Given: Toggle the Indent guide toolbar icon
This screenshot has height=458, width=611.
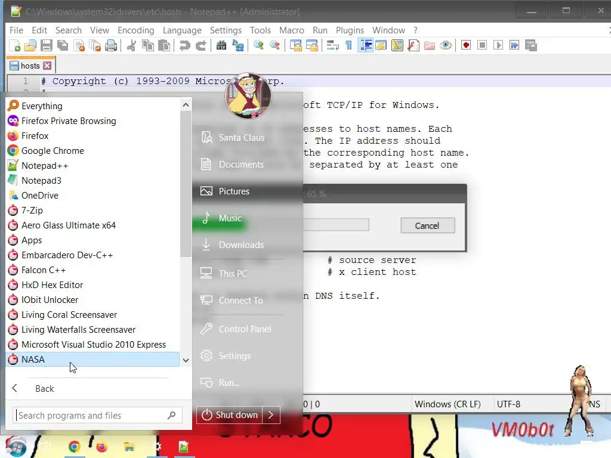Looking at the screenshot, I should 365,45.
